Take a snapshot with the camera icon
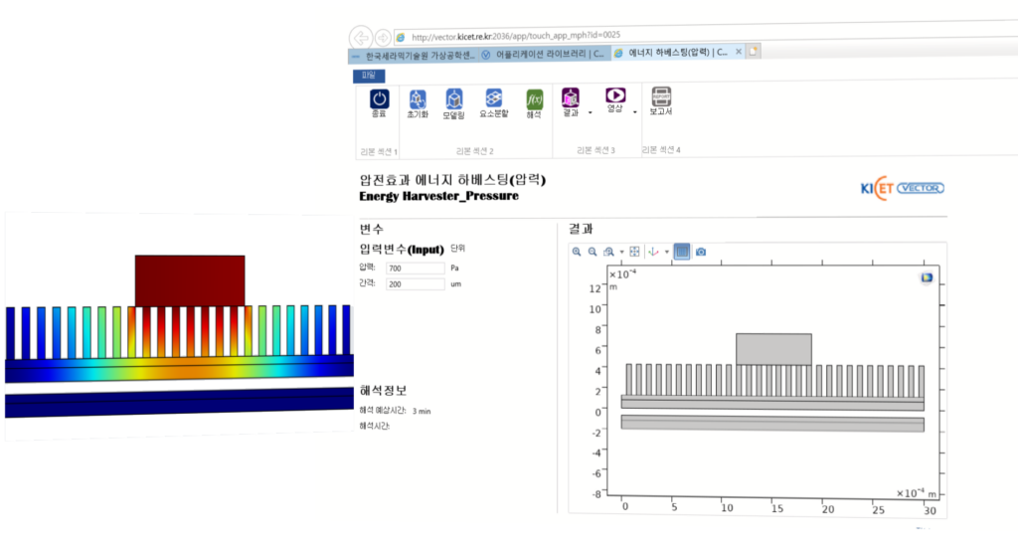This screenshot has height=541, width=1018. tap(701, 252)
